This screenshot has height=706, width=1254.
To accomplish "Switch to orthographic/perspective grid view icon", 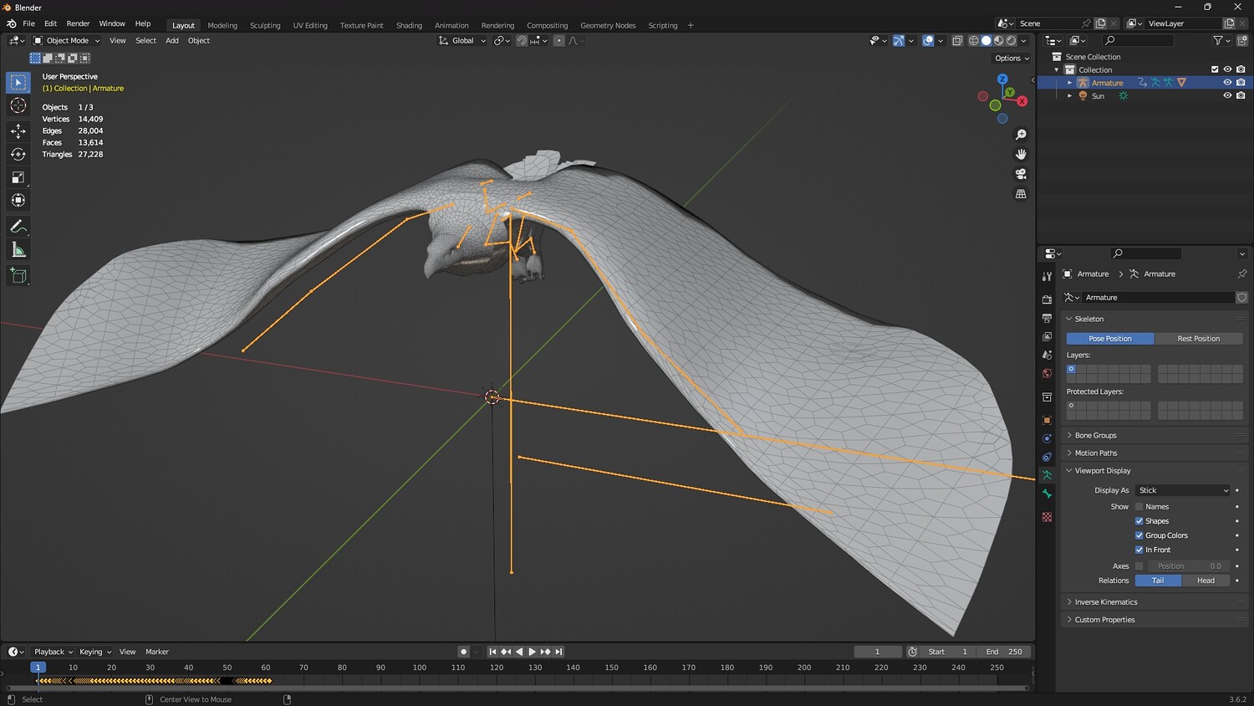I will tap(1021, 194).
